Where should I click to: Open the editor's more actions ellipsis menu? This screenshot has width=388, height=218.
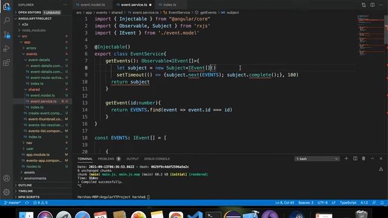[x=381, y=5]
